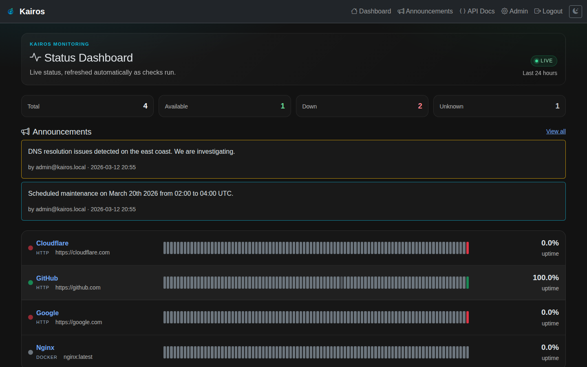Screen dimensions: 587x367
Task: Click the Kairos logo icon
Action: click(11, 11)
